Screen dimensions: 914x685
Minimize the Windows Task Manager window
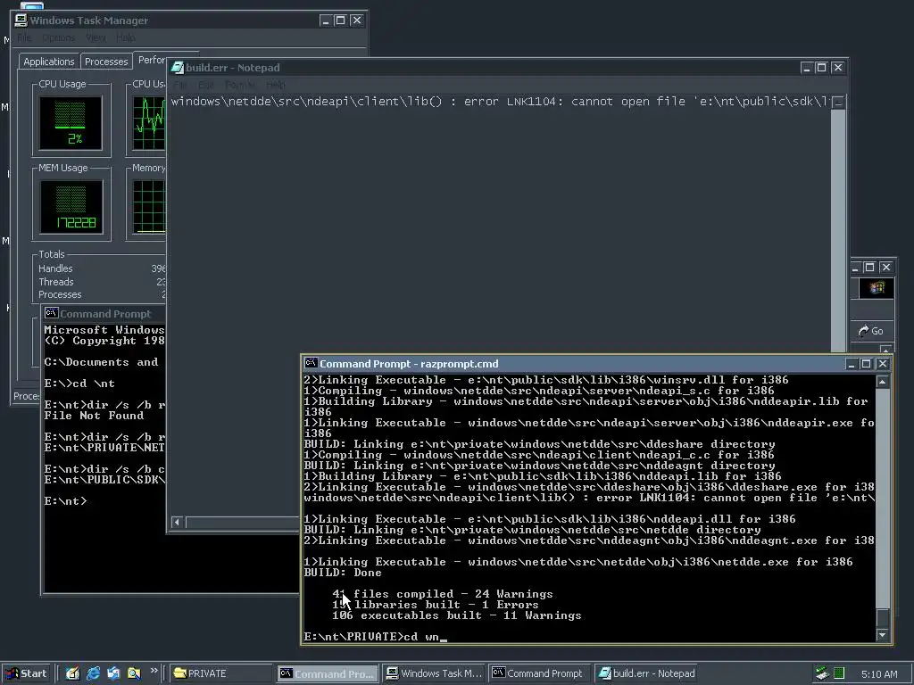tap(325, 21)
